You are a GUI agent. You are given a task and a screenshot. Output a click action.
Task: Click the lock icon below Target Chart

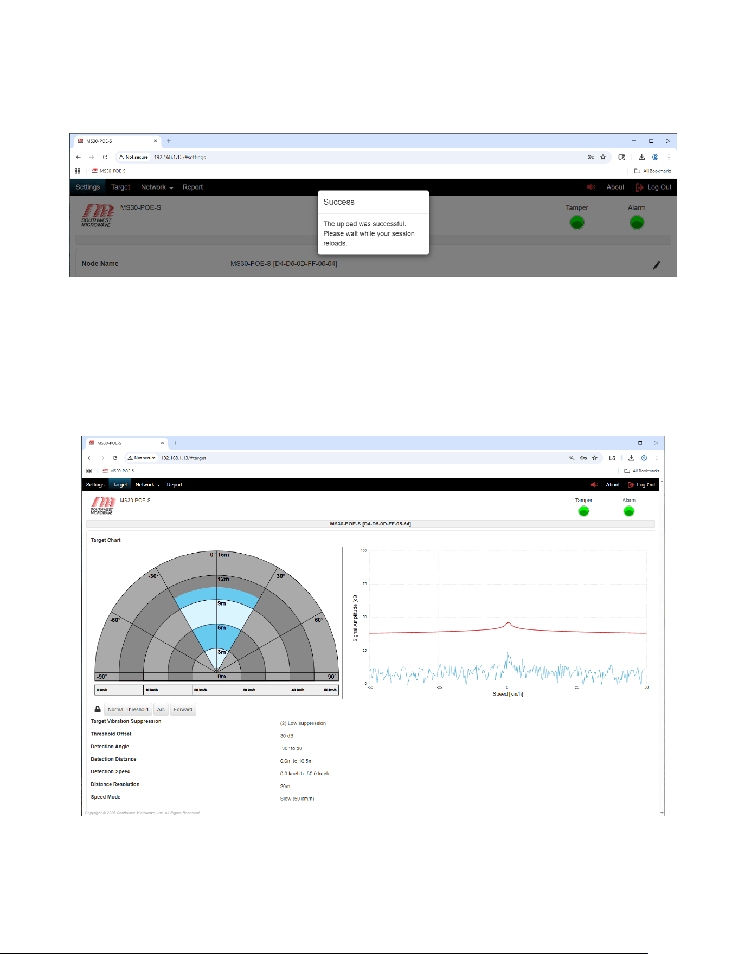click(x=98, y=709)
